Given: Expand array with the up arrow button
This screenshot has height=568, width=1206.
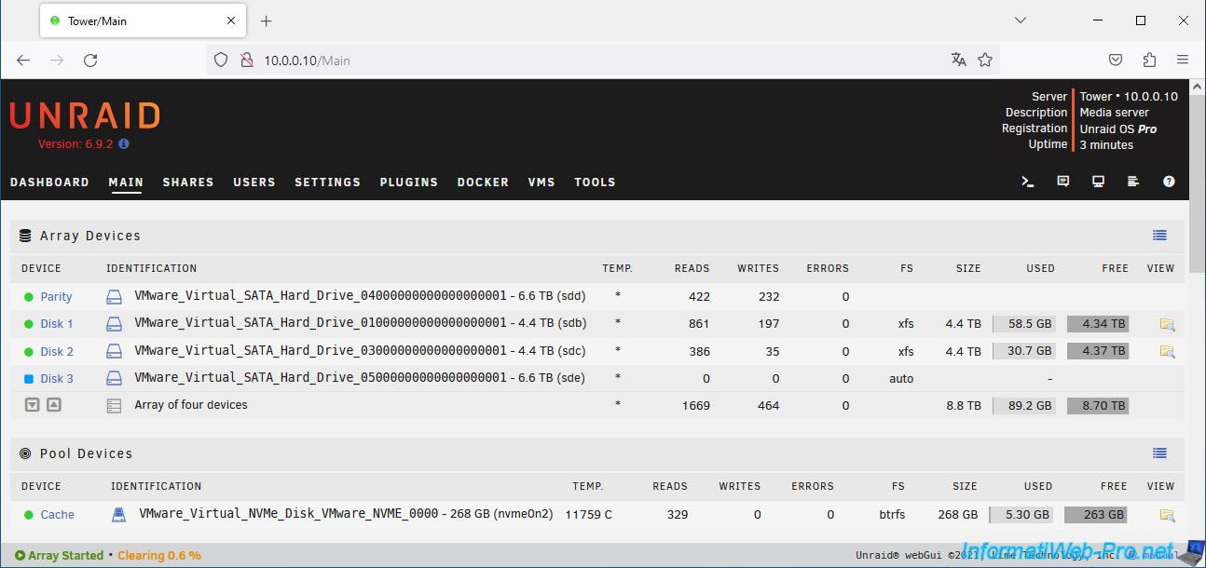Looking at the screenshot, I should tap(54, 405).
